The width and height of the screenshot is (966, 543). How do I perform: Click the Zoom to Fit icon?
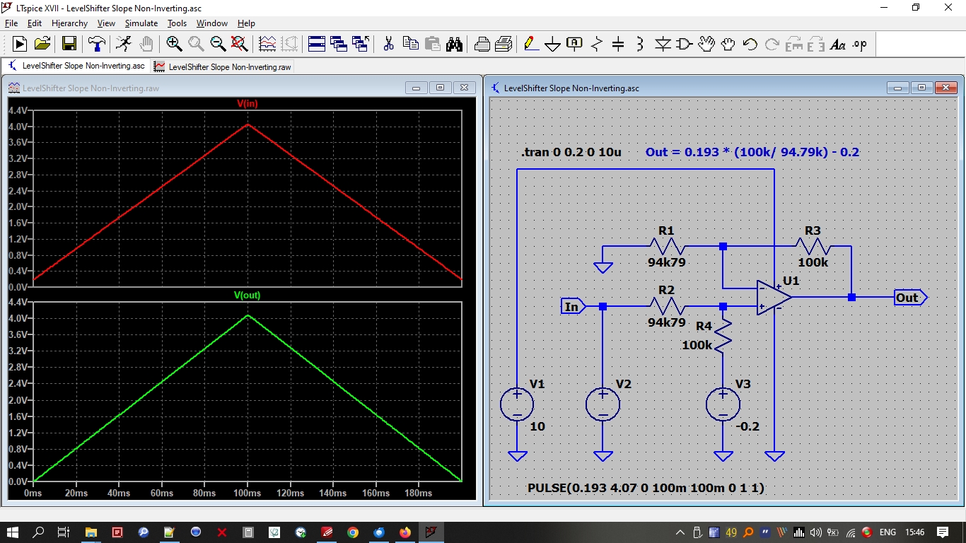(x=240, y=45)
